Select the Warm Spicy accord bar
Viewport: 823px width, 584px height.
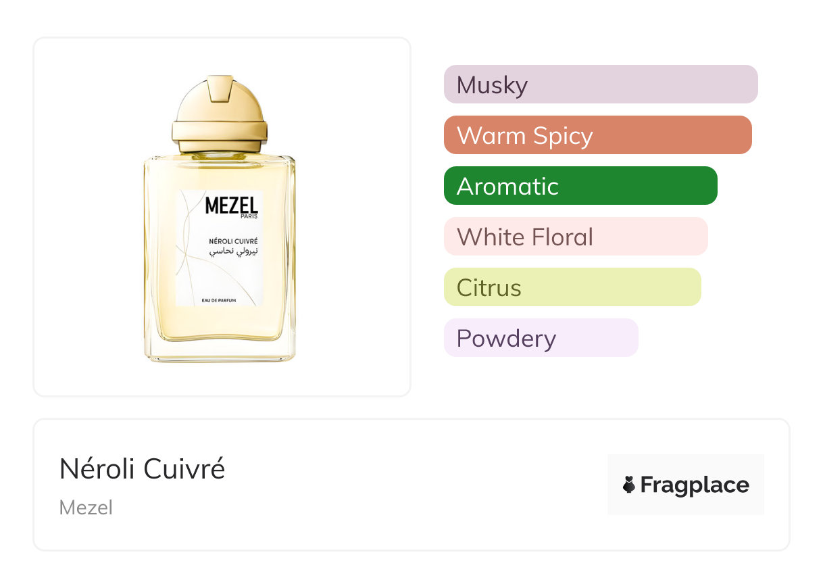click(597, 135)
